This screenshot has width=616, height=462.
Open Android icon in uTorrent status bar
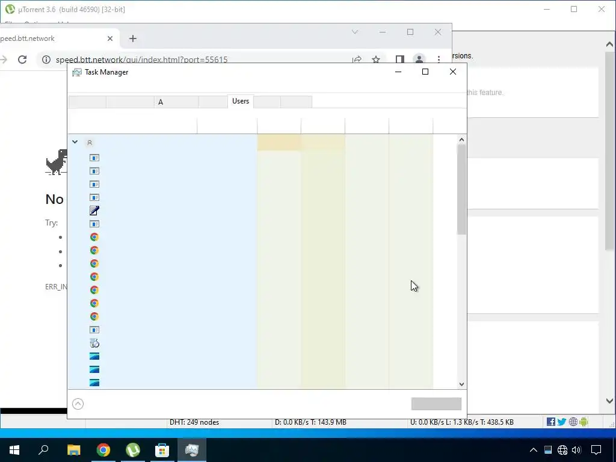584,422
